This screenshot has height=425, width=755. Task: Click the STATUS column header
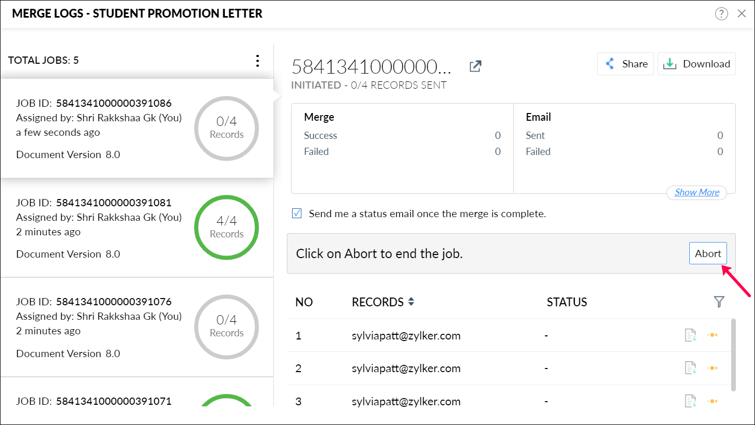(x=567, y=302)
